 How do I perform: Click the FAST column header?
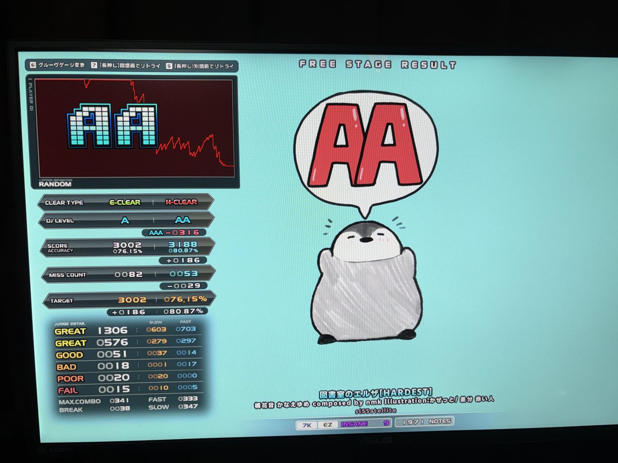point(186,322)
